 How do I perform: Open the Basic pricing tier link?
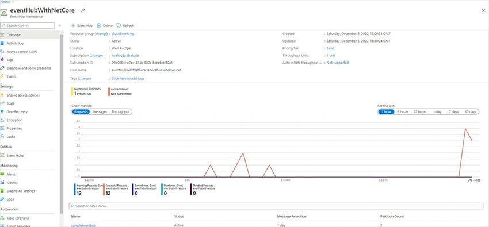(x=331, y=48)
